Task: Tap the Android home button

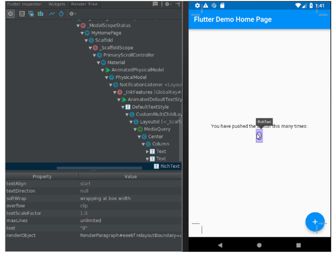Action: tap(259, 245)
